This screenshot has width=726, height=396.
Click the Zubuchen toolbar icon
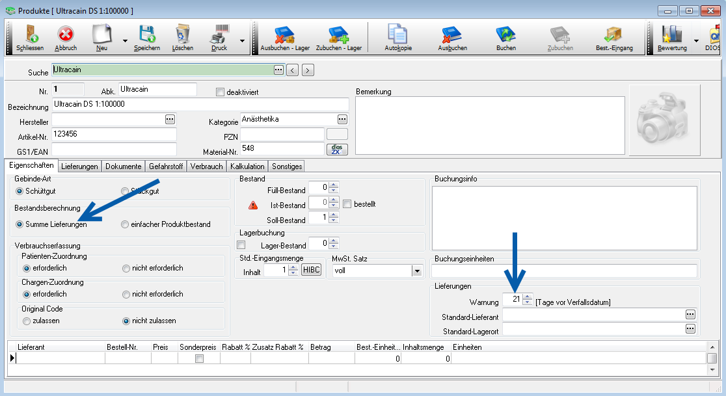coord(560,35)
